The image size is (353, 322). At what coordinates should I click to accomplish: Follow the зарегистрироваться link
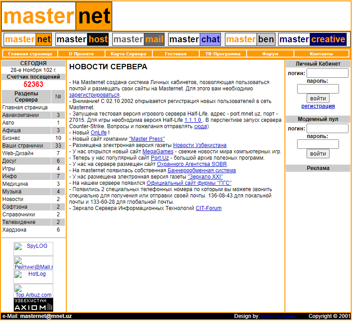[x=94, y=95]
